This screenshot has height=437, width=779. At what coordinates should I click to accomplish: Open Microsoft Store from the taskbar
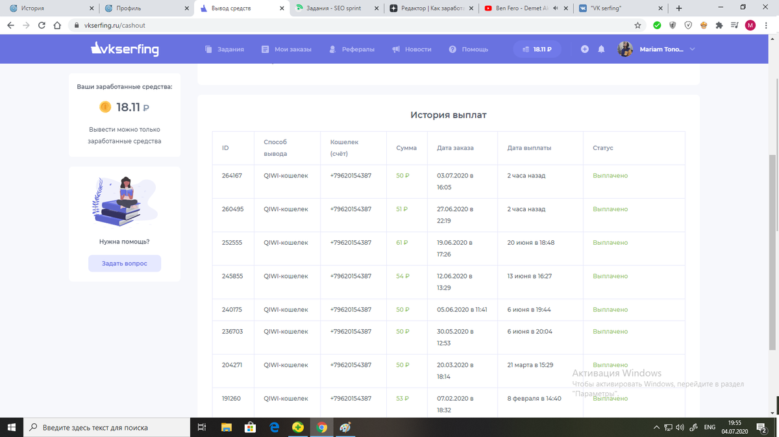click(x=250, y=427)
